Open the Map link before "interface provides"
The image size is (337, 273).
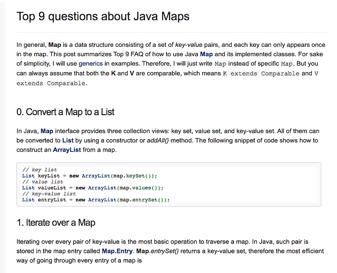(47, 131)
